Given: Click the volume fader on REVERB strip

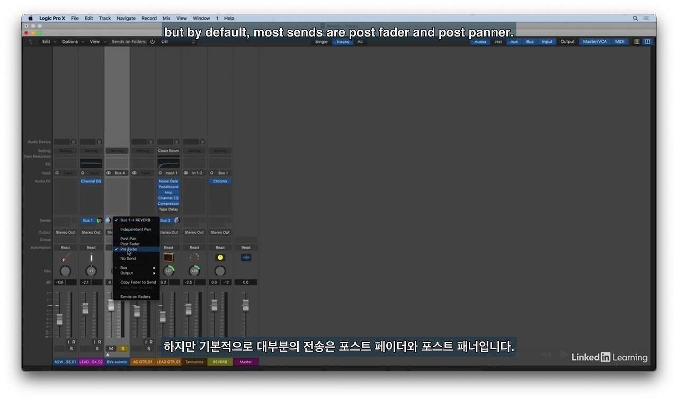Looking at the screenshot, I should point(214,305).
